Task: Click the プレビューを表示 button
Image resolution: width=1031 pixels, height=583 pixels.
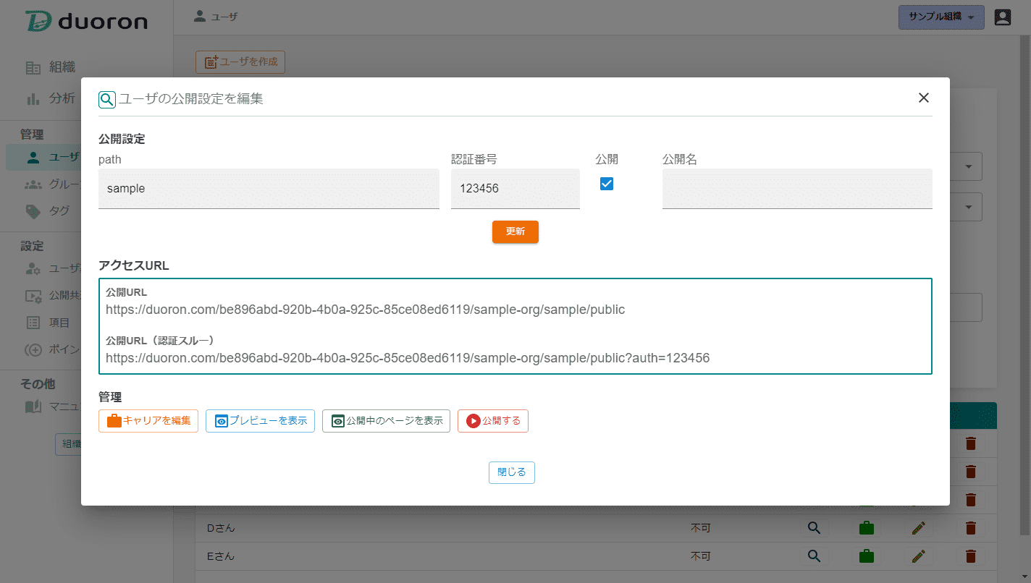Action: tap(260, 421)
